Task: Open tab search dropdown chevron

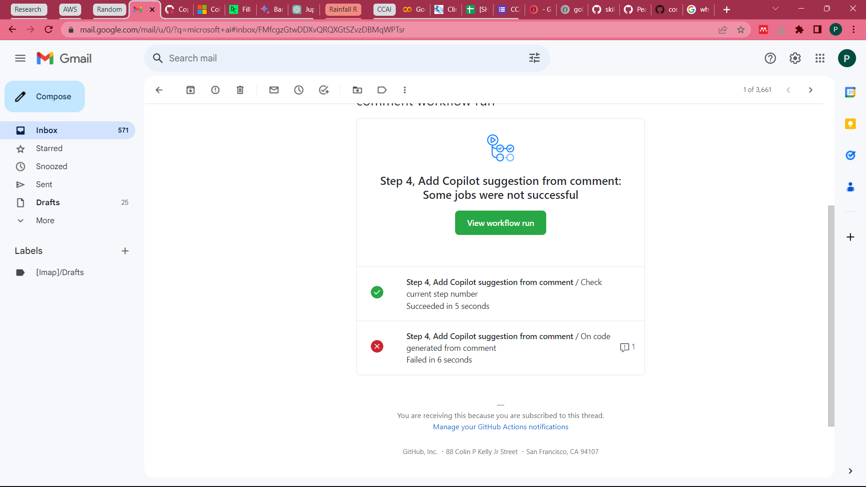Action: click(776, 9)
